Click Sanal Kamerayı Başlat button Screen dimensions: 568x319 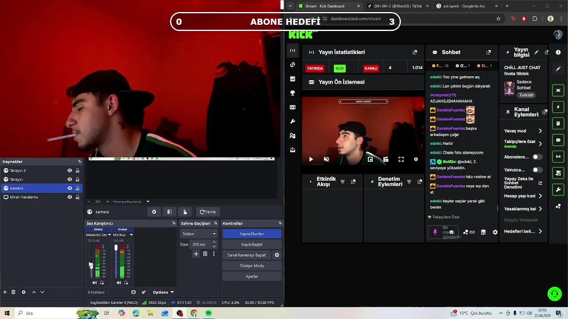pyautogui.click(x=247, y=255)
